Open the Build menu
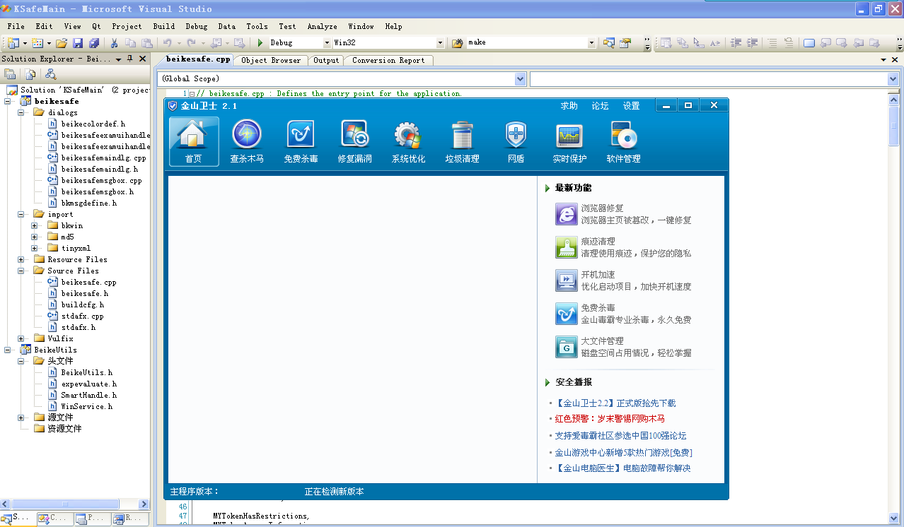Image resolution: width=904 pixels, height=527 pixels. pos(164,26)
